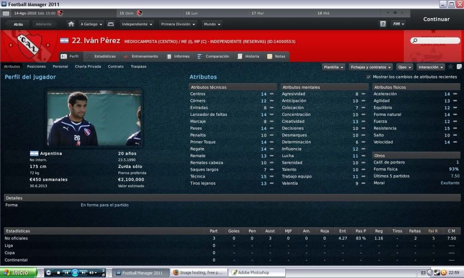Expand the Plantilla dropdown
The image size is (464, 278).
click(333, 67)
